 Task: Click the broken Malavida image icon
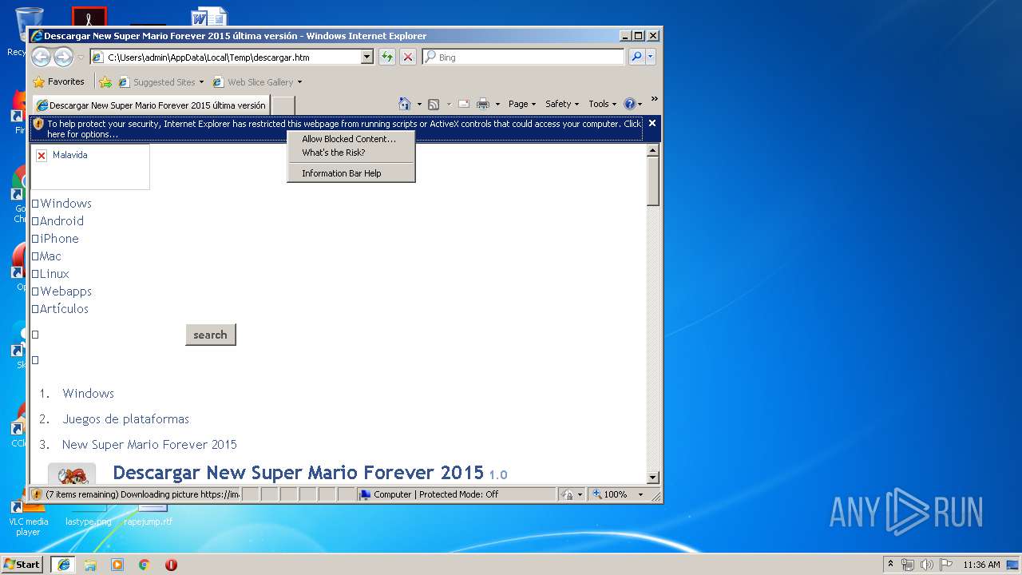42,155
